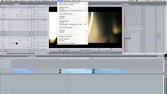
Task: Toggle auto select on track A2
Action: 10,78
